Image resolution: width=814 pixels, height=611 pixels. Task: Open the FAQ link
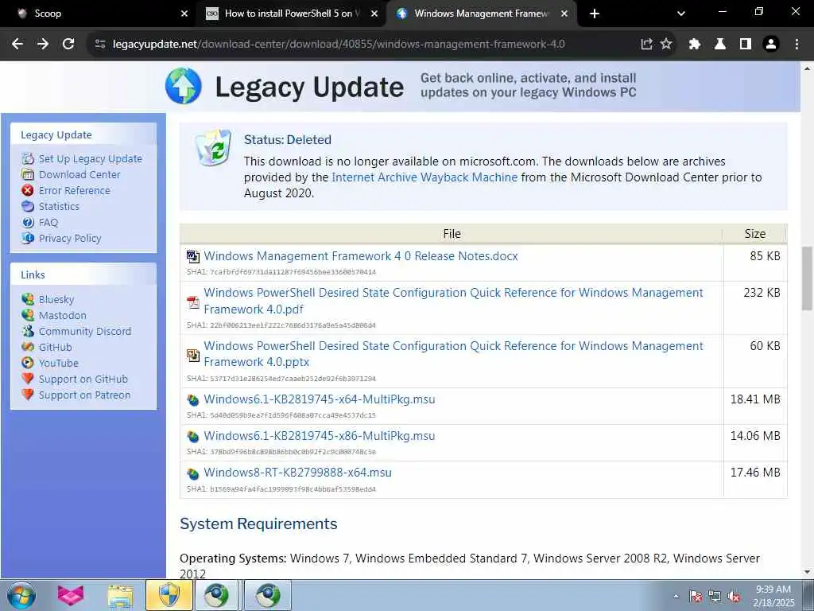[x=48, y=223]
